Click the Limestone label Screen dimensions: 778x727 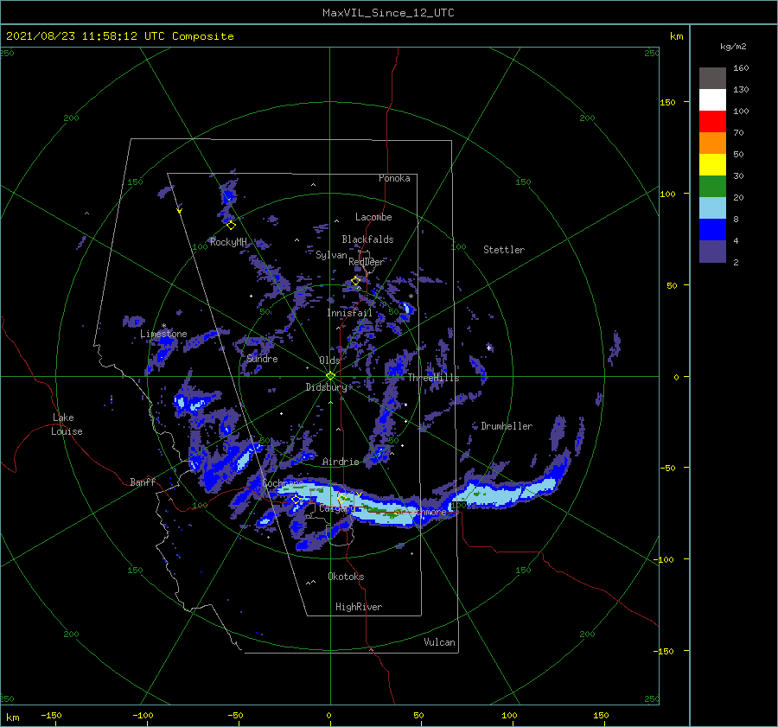pyautogui.click(x=163, y=334)
